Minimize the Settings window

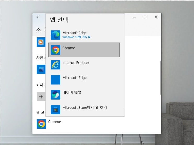[135, 17]
